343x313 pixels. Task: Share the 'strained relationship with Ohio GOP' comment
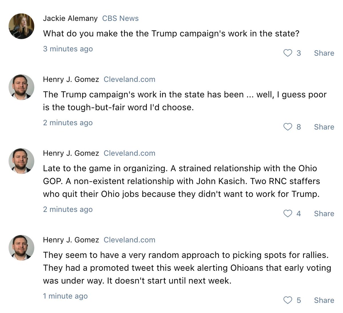coord(324,214)
